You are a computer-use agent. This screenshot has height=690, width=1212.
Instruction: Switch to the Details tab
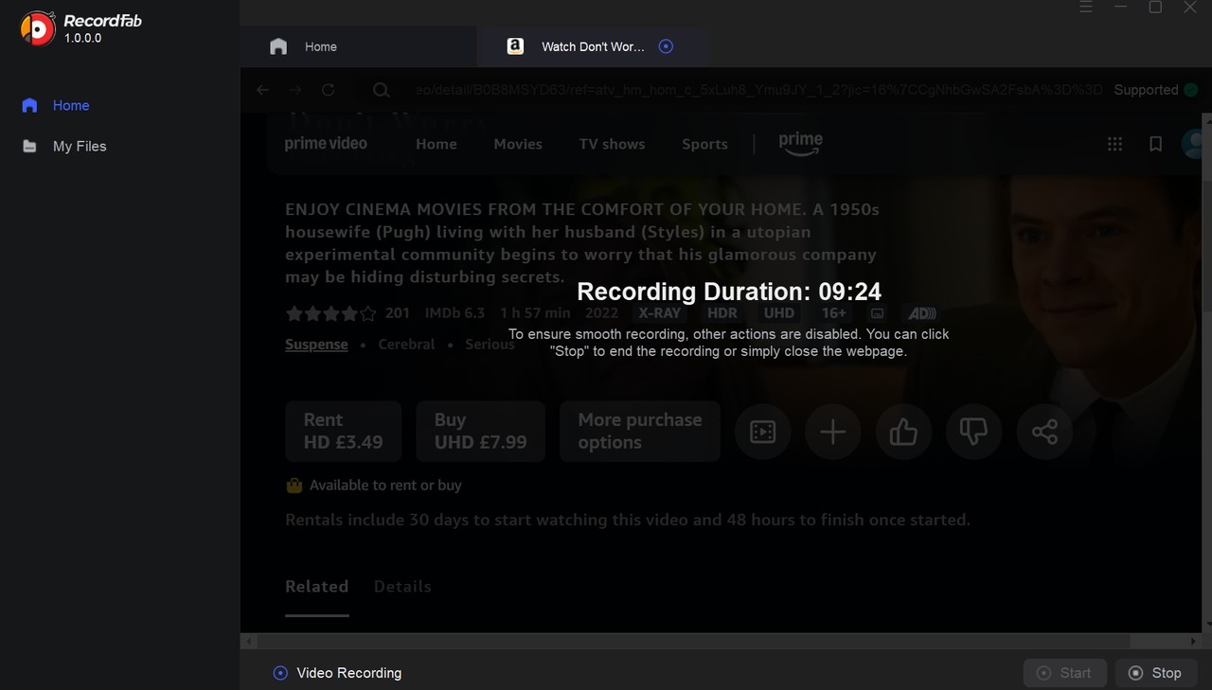click(402, 587)
